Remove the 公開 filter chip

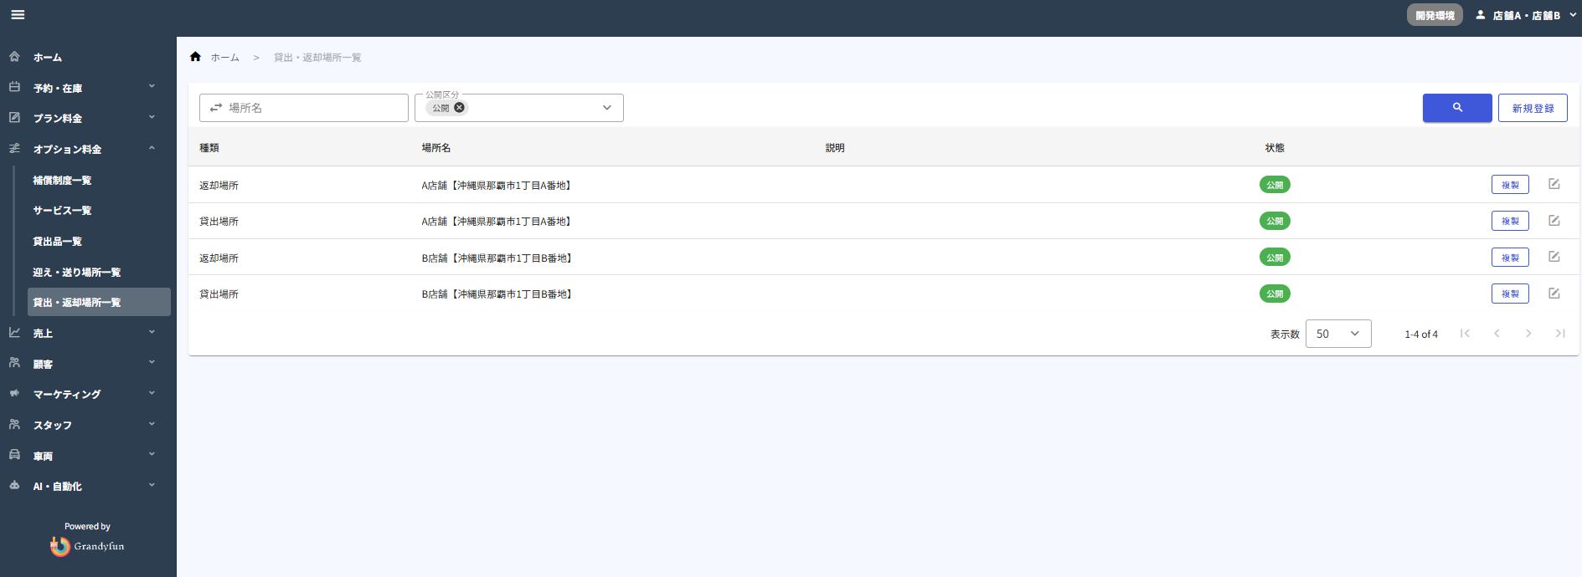[459, 108]
